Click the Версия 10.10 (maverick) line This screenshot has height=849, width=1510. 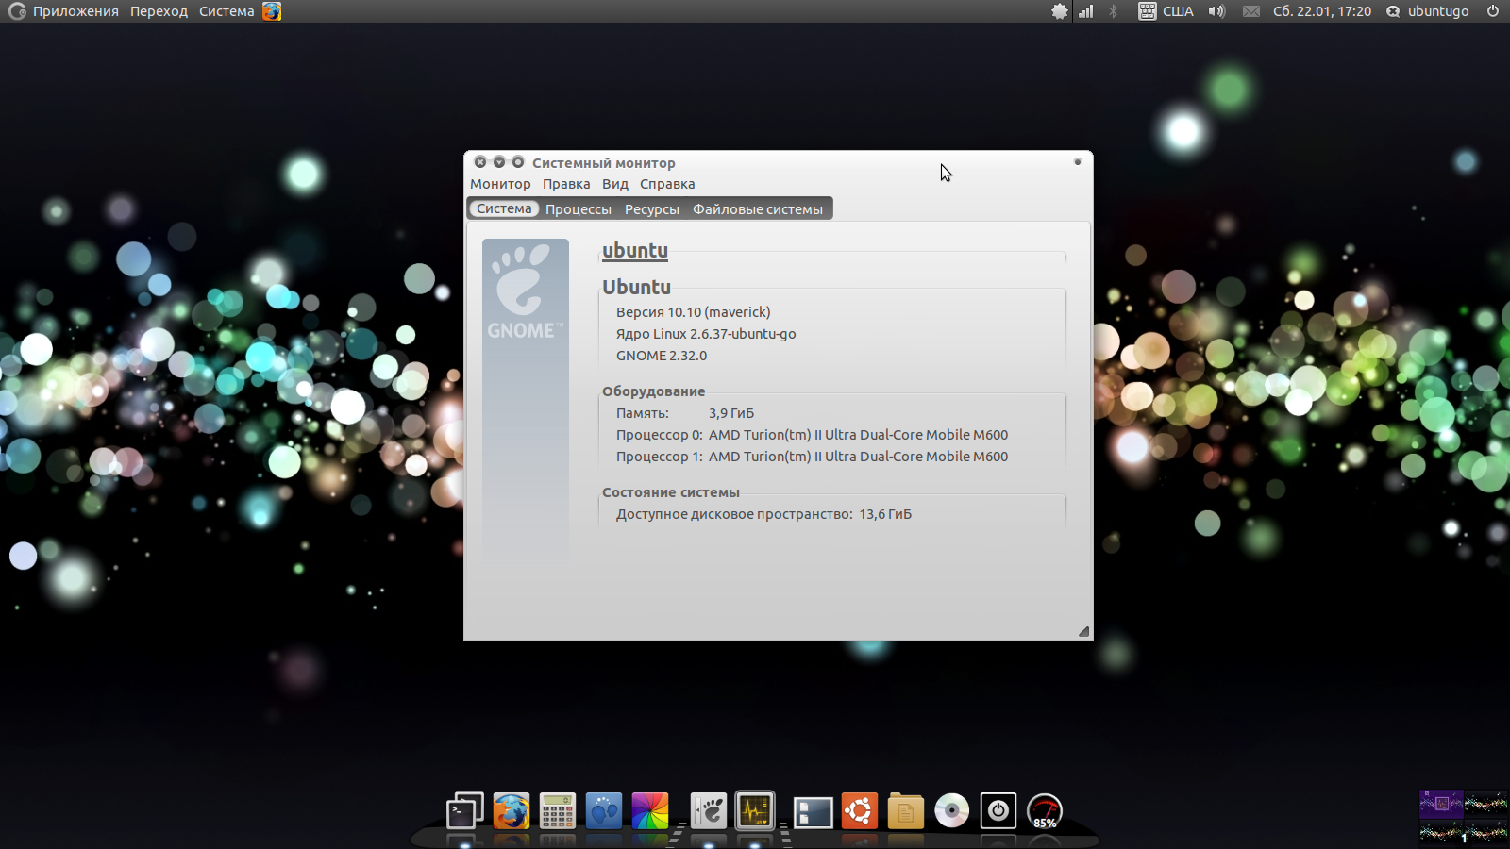694,312
